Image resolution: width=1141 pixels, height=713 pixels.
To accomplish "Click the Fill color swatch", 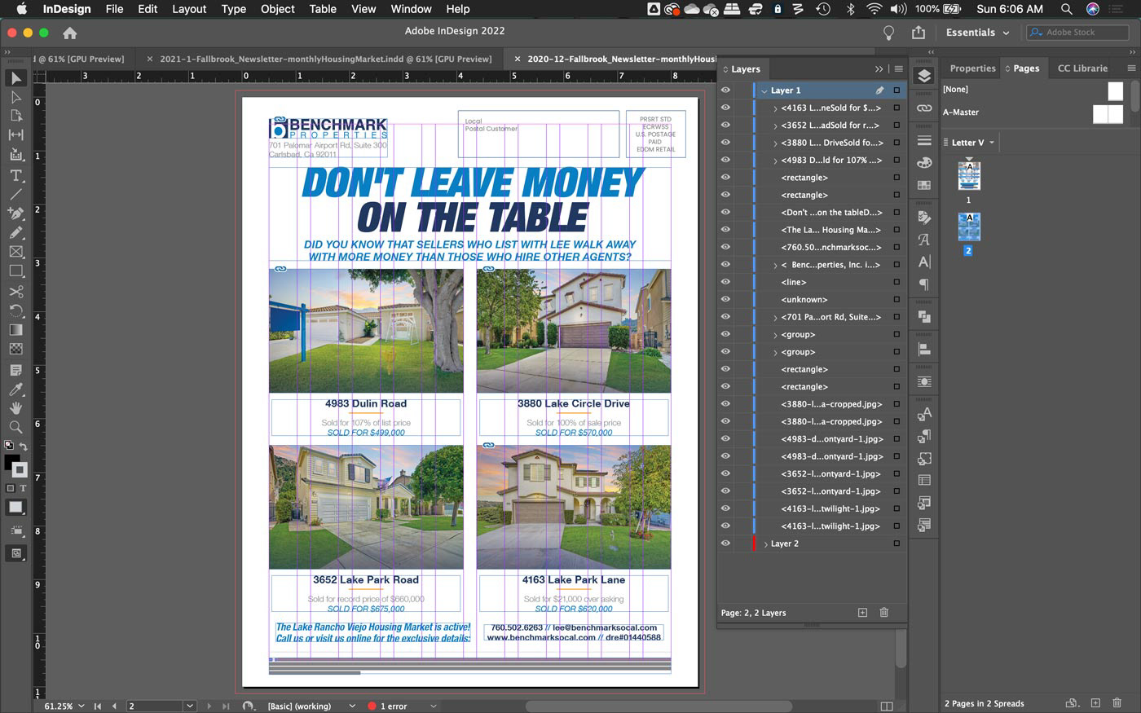I will click(11, 462).
